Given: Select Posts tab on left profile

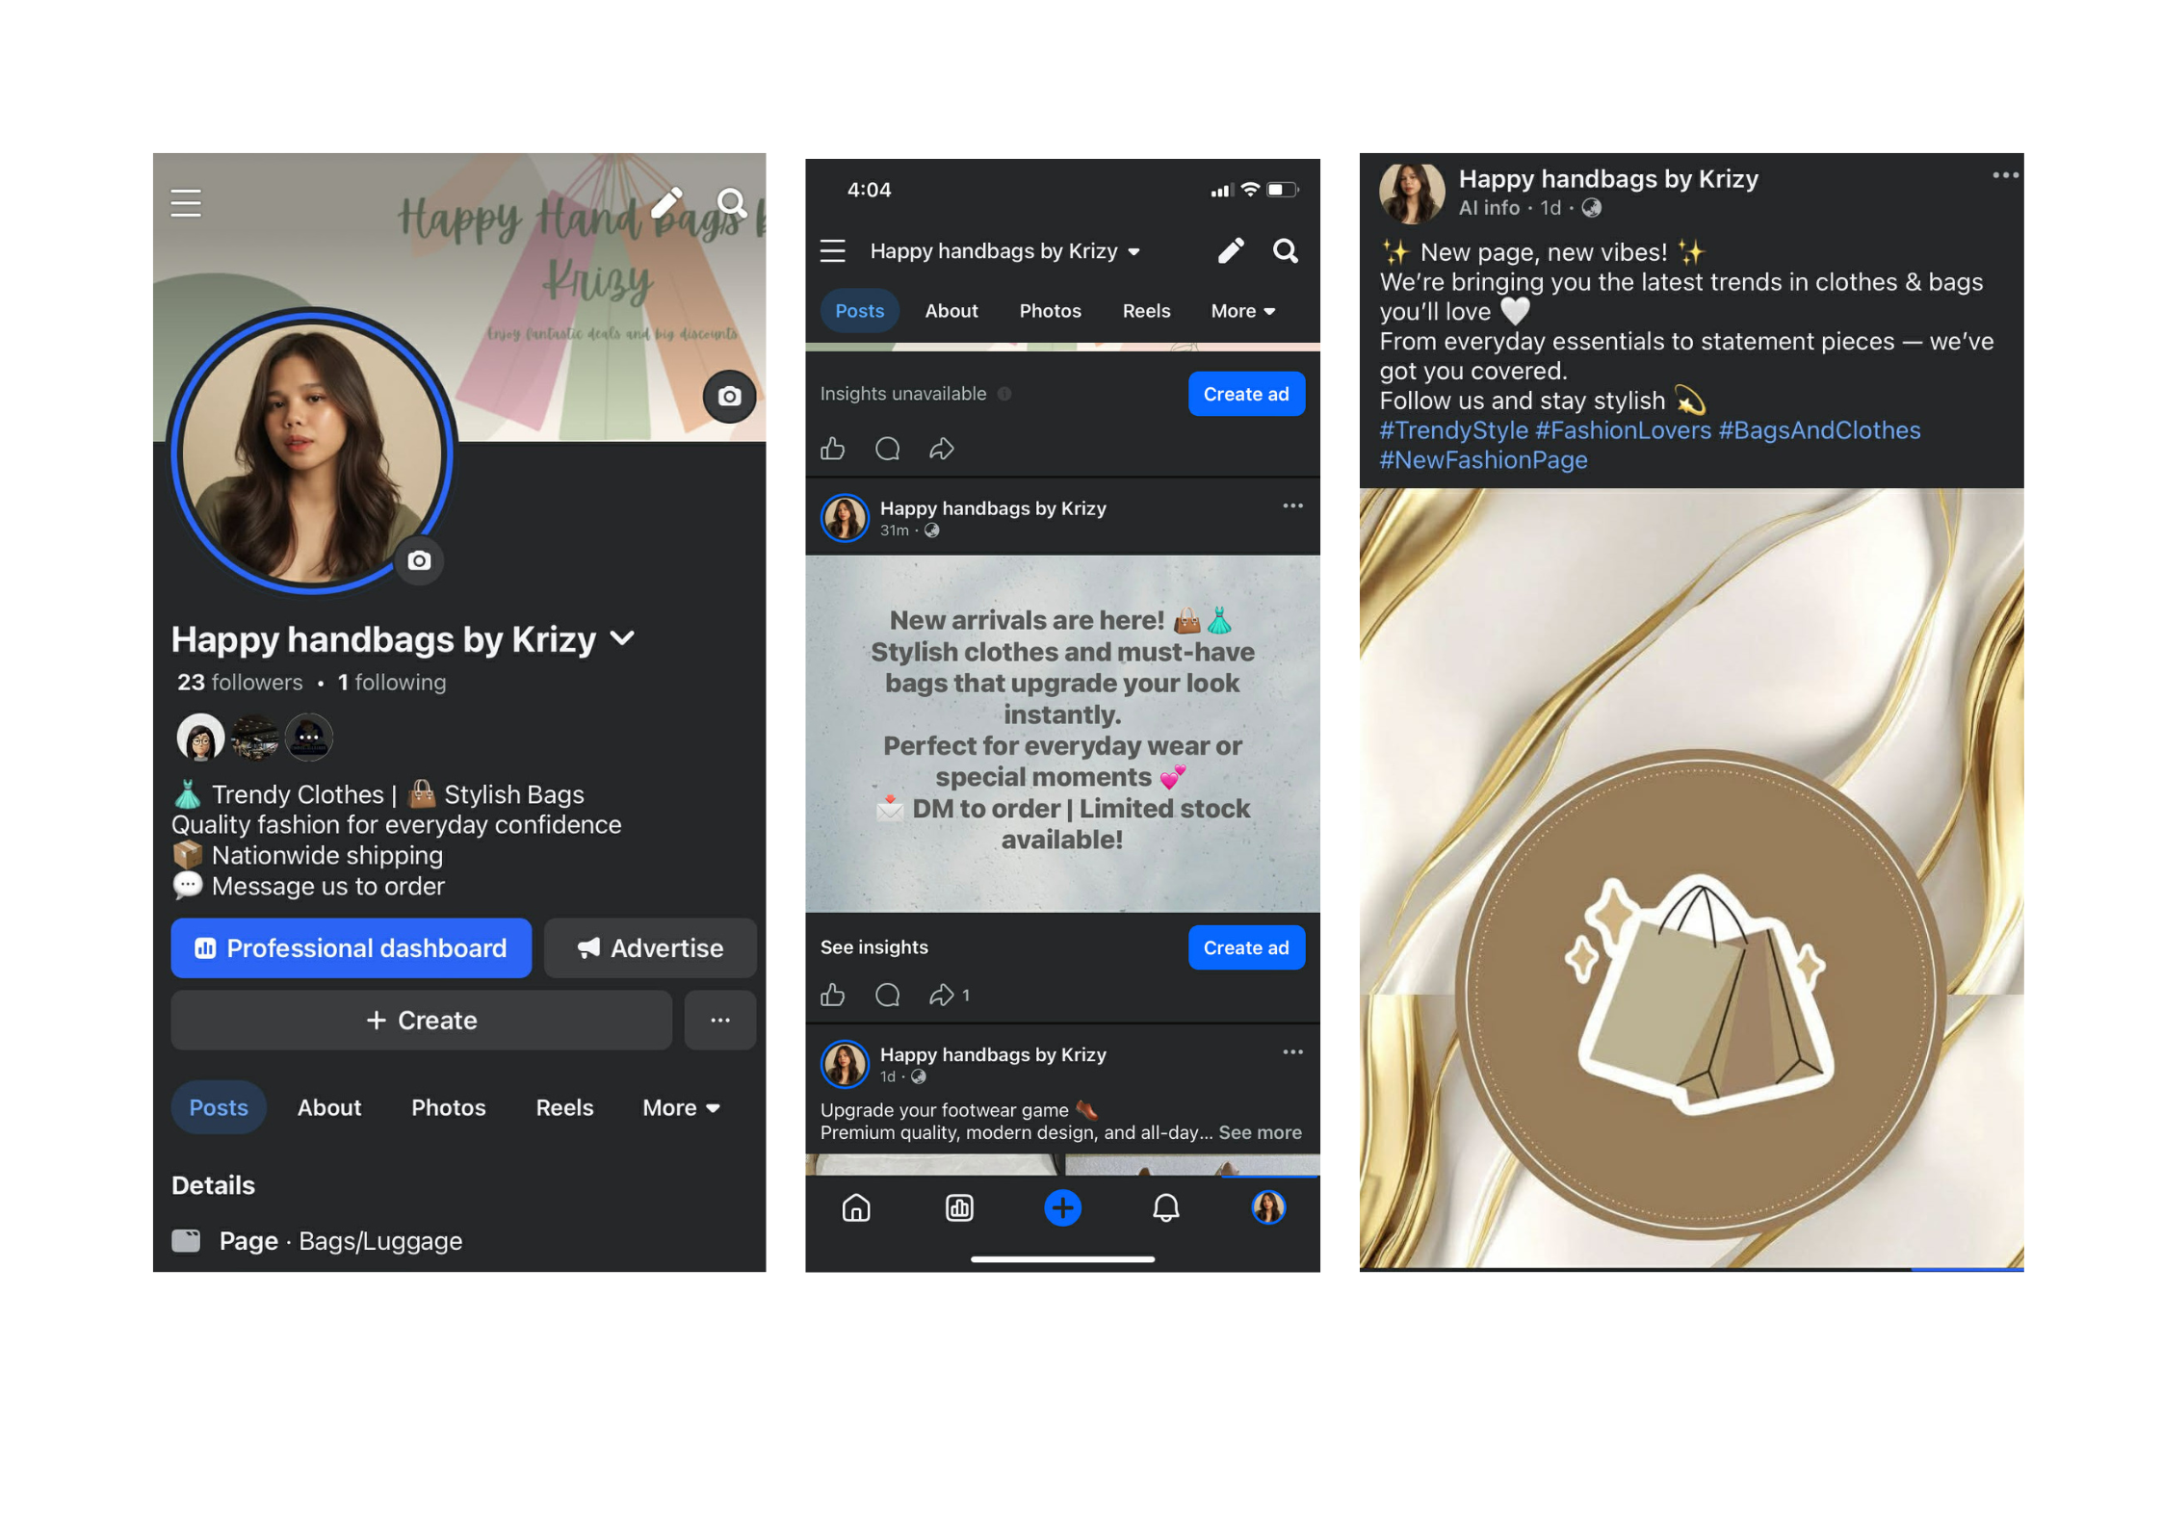Looking at the screenshot, I should click(x=219, y=1107).
